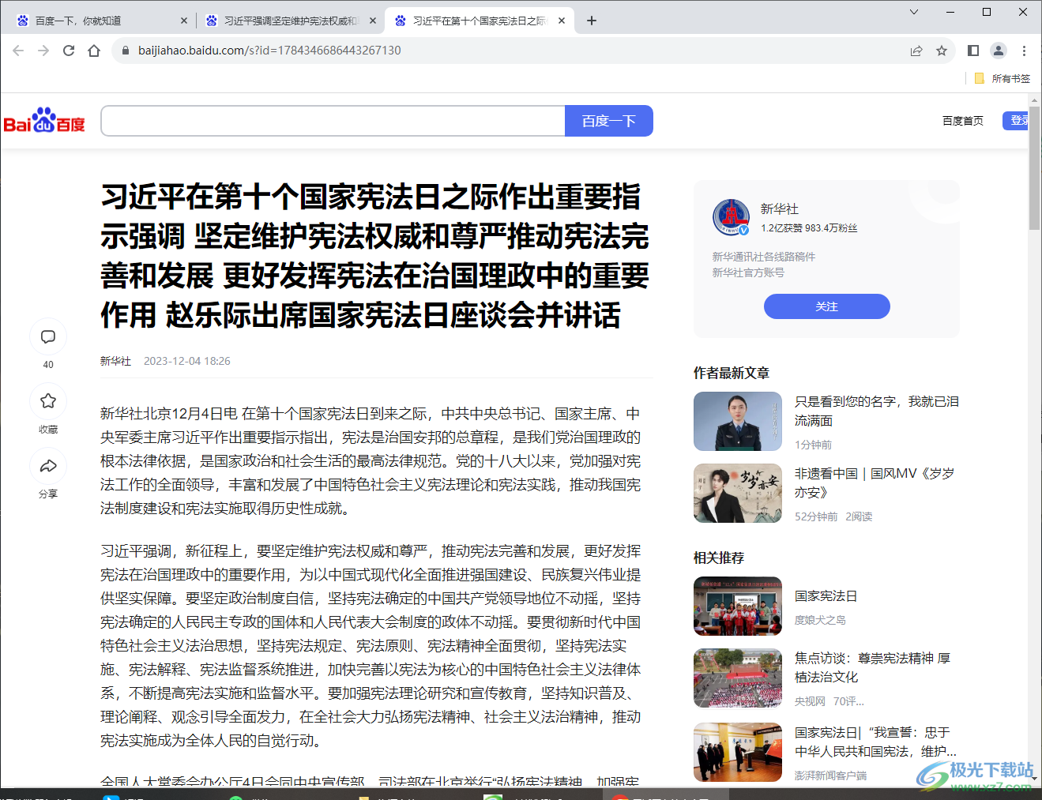
Task: Click the date 2023-12-04 18:26
Action: pos(187,361)
